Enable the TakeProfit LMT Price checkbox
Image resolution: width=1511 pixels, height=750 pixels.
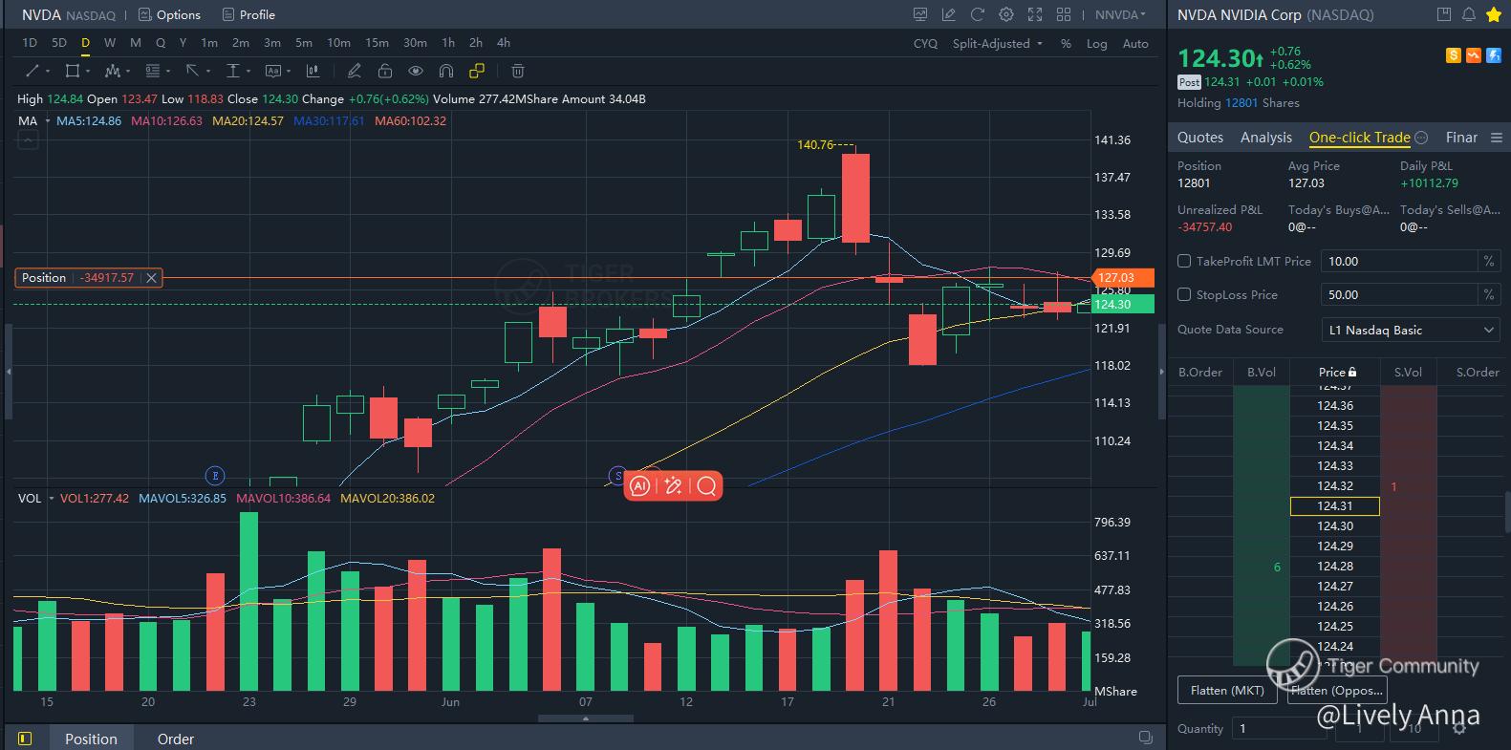(x=1184, y=261)
